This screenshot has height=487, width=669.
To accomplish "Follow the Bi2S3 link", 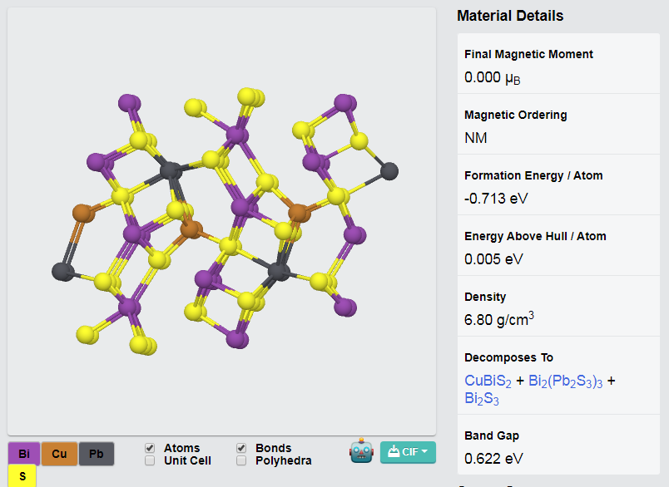I will click(x=482, y=398).
